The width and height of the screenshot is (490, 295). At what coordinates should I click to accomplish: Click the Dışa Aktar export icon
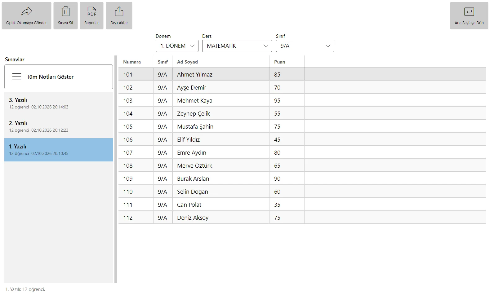click(x=119, y=11)
